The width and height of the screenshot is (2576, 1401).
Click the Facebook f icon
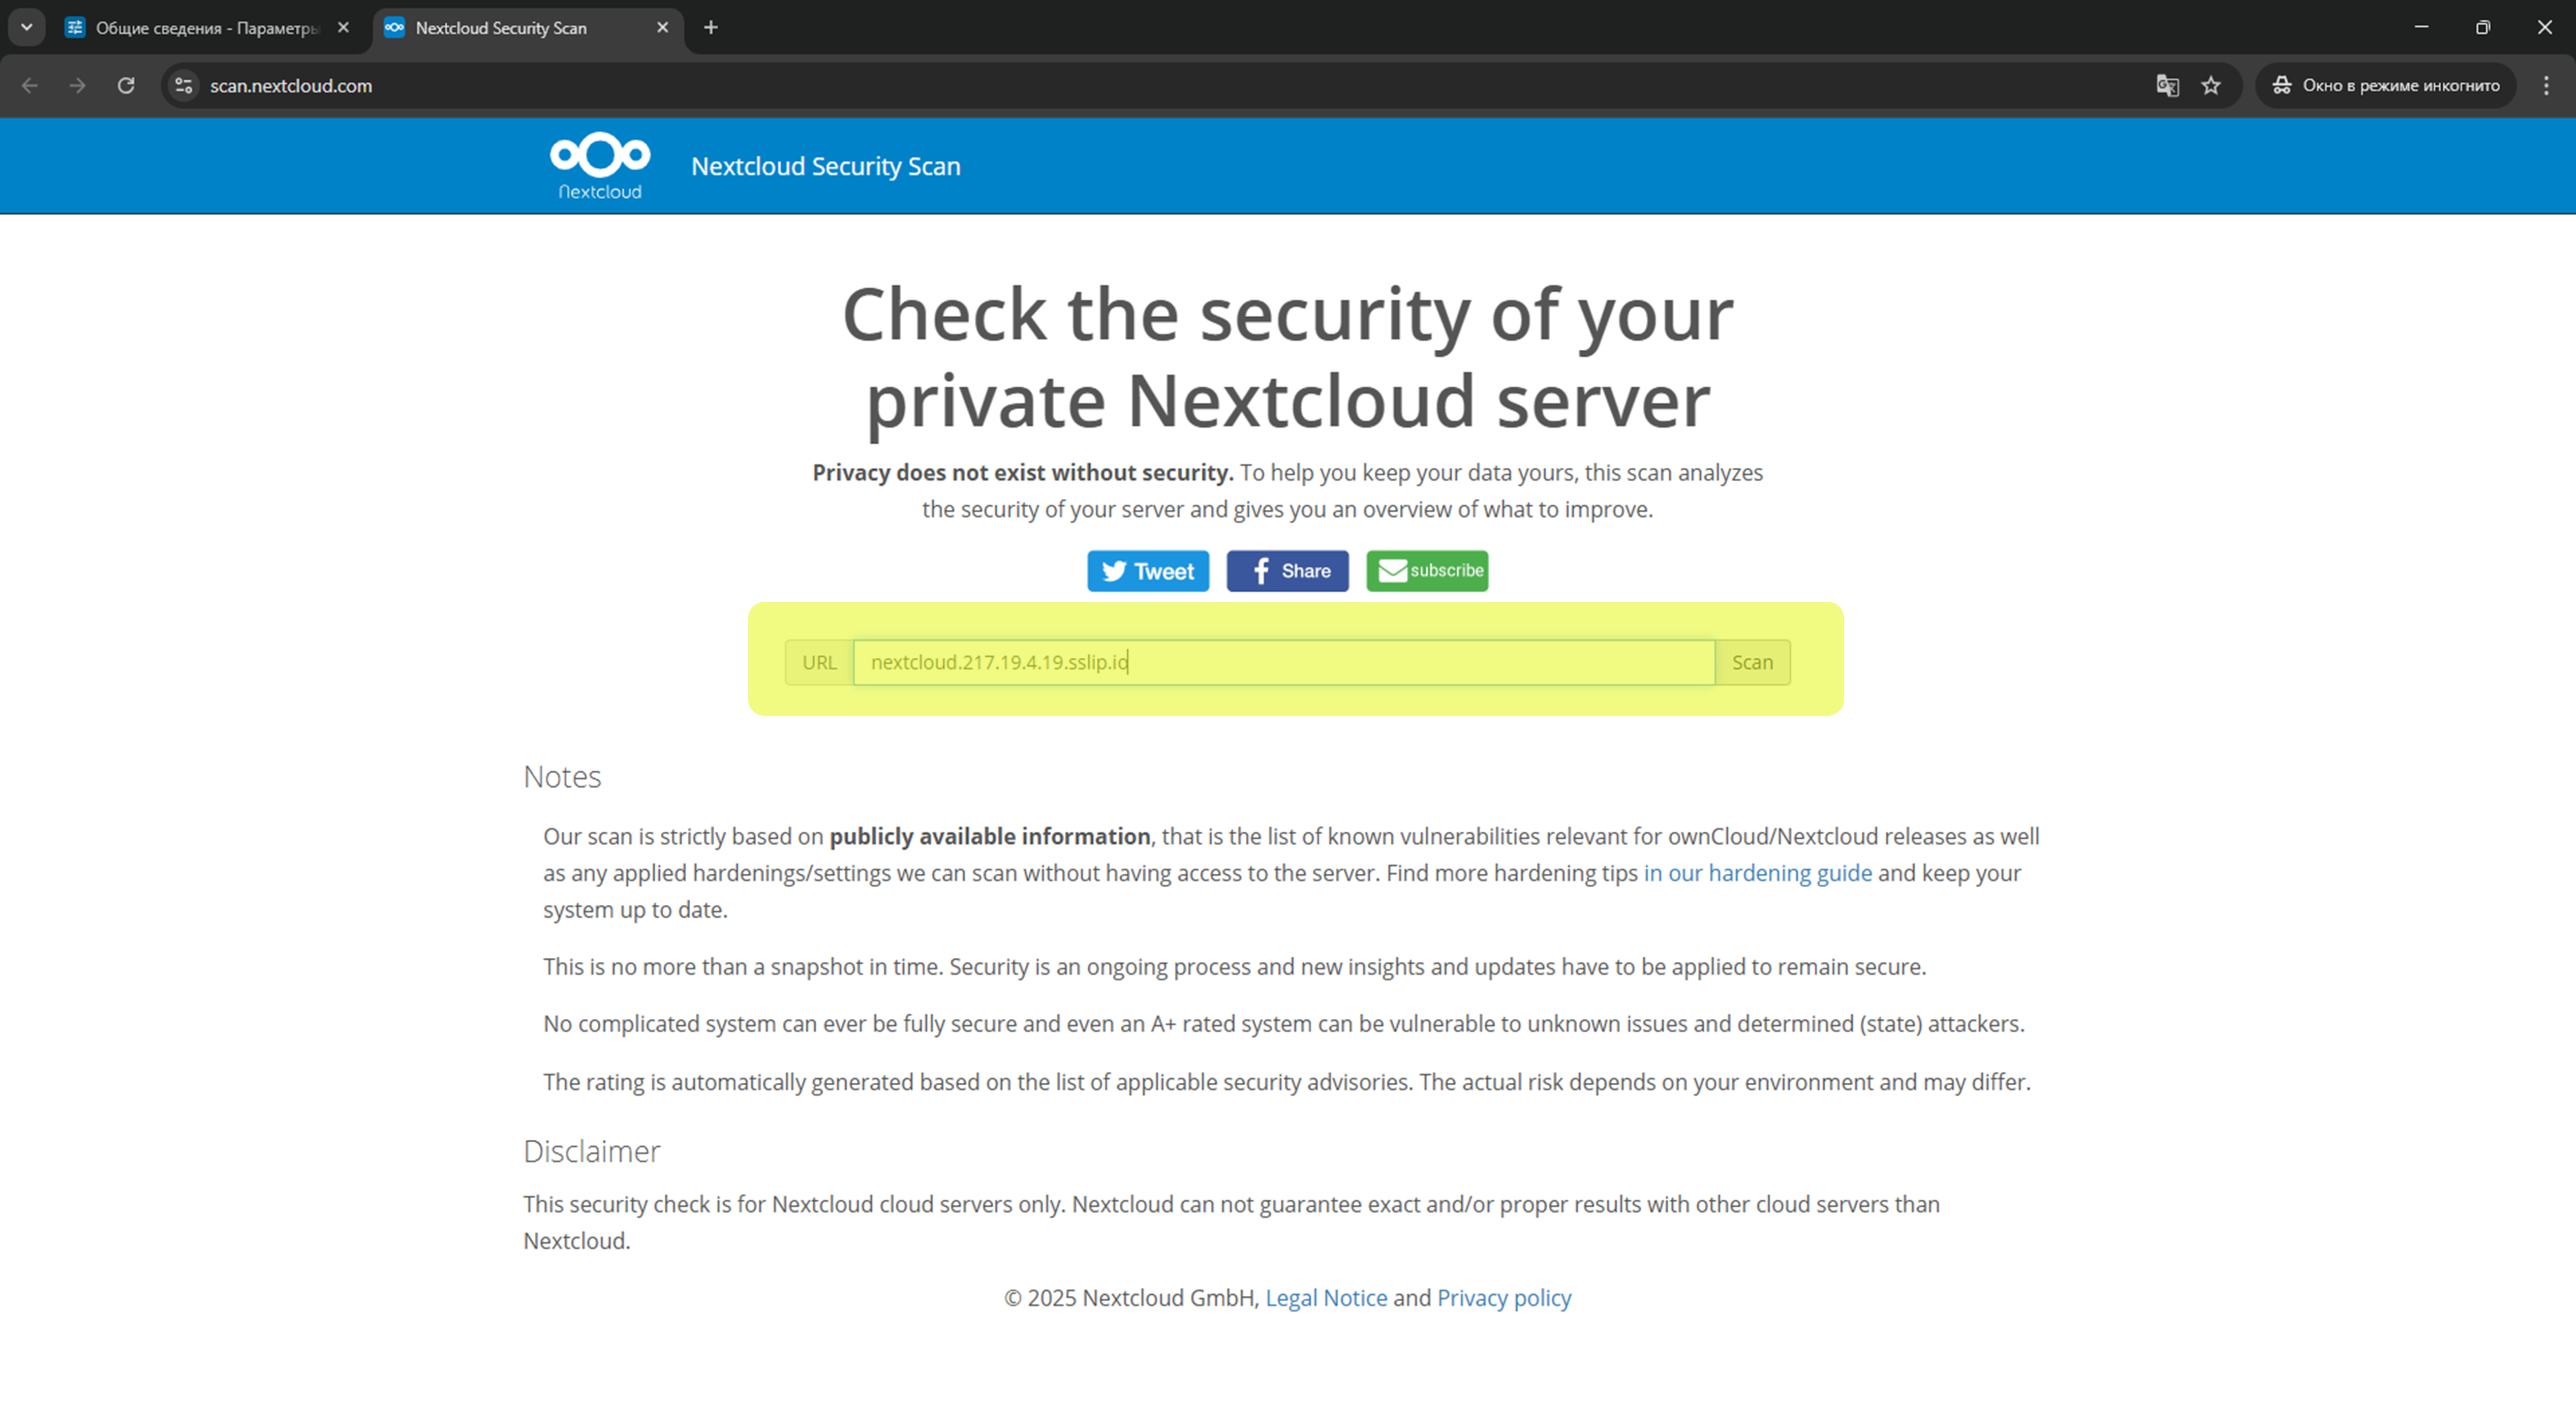point(1261,571)
